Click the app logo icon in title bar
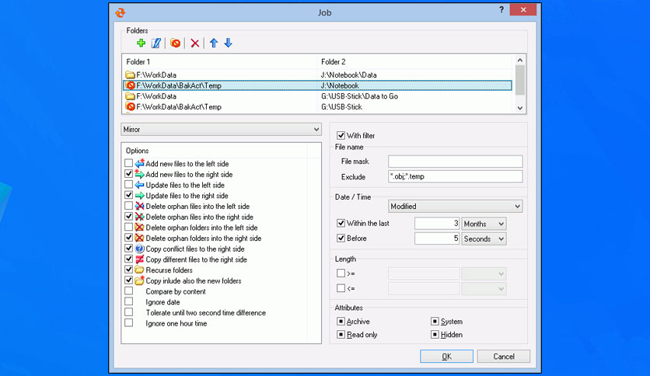Viewport: 650px width, 376px height. [x=119, y=12]
